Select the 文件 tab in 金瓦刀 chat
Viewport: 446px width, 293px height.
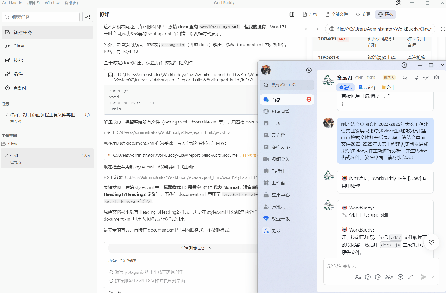(388, 87)
